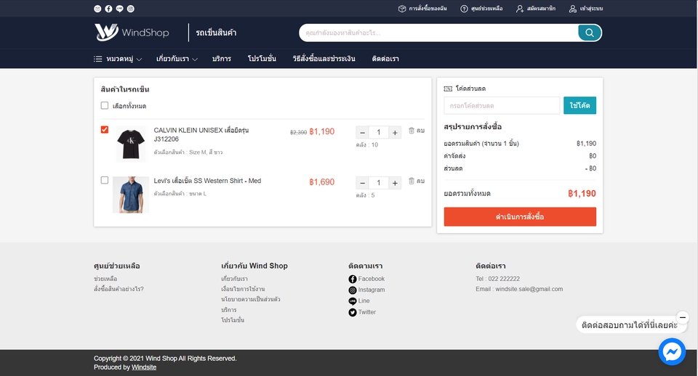The image size is (698, 376).
Task: Open the footer Instagram link
Action: point(366,290)
